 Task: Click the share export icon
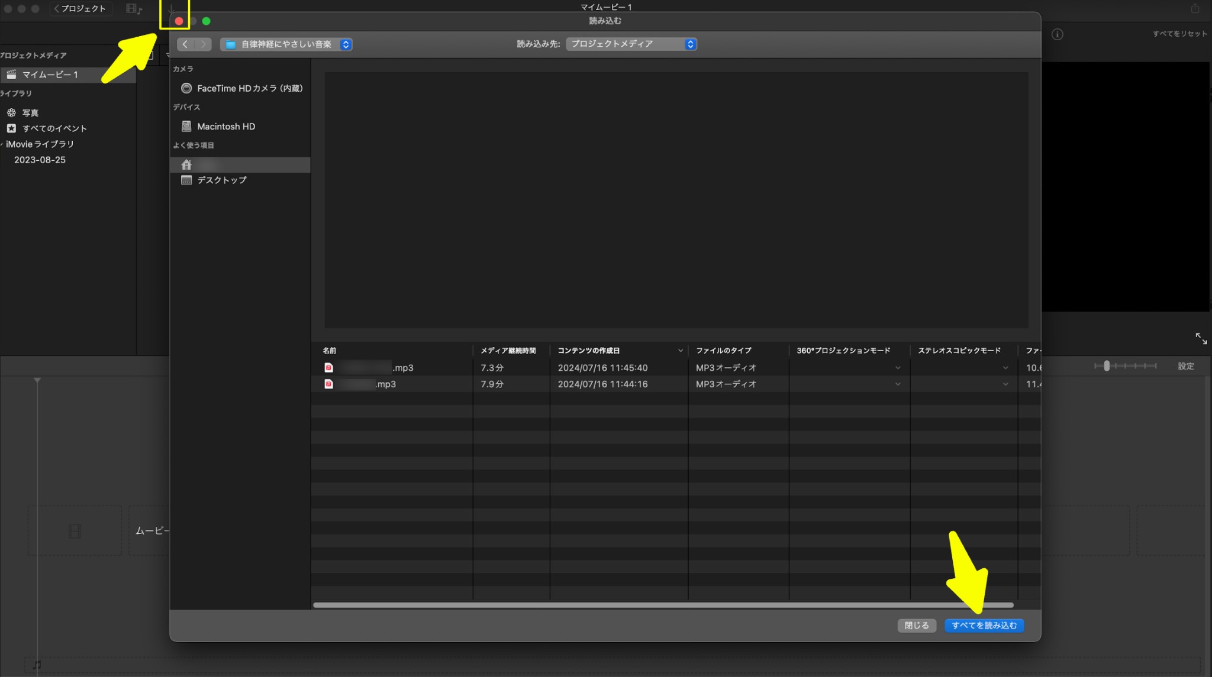point(1195,8)
